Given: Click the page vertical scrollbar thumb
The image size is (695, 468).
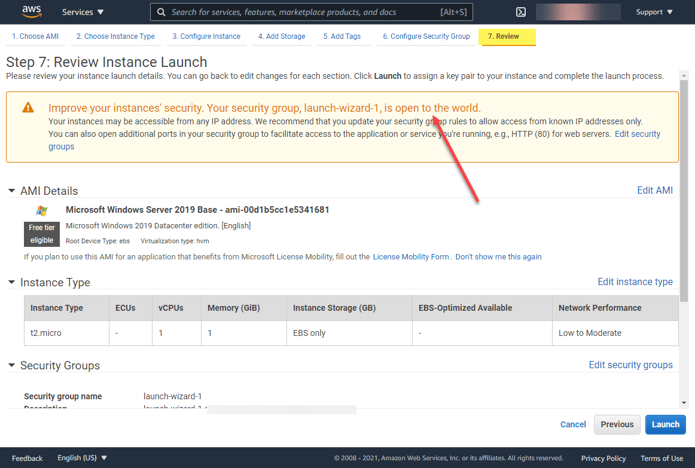Looking at the screenshot, I should click(684, 191).
